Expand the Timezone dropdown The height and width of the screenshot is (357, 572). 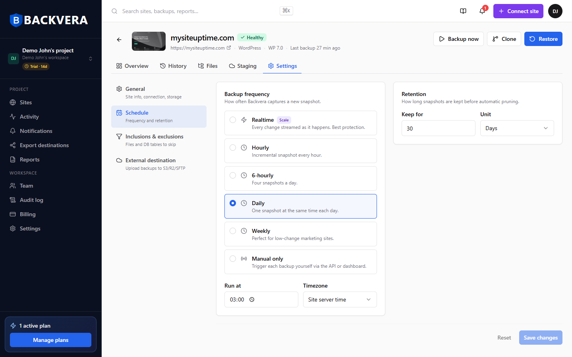click(x=340, y=299)
